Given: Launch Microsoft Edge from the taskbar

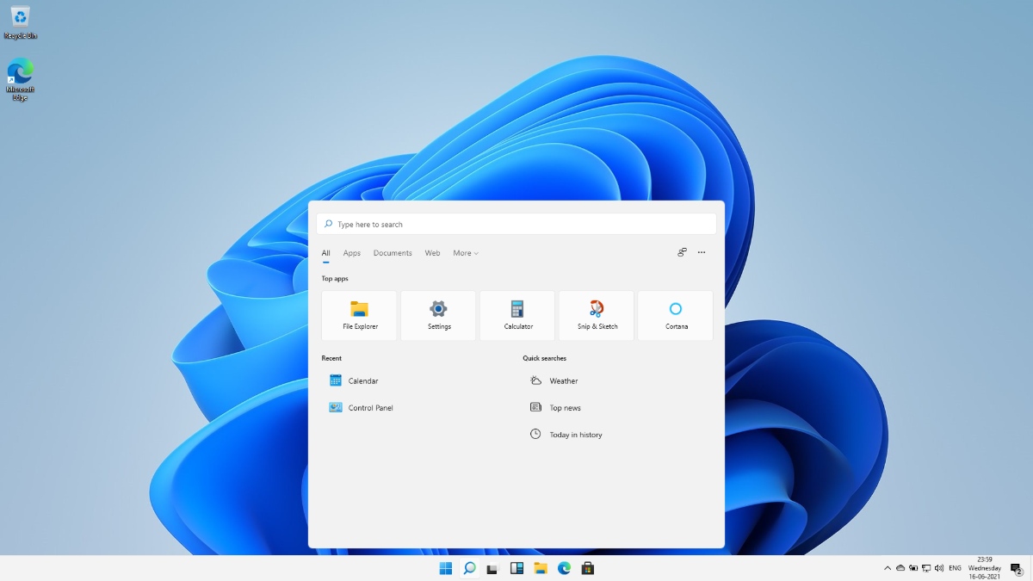Looking at the screenshot, I should (564, 568).
